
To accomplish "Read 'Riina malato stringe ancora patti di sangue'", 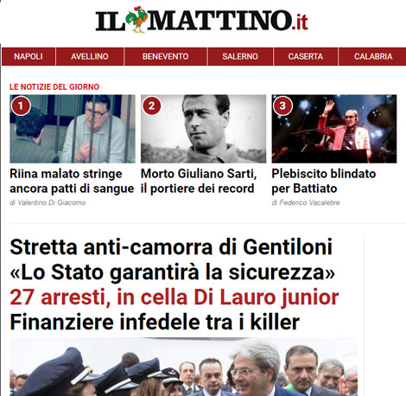I will pyautogui.click(x=72, y=182).
